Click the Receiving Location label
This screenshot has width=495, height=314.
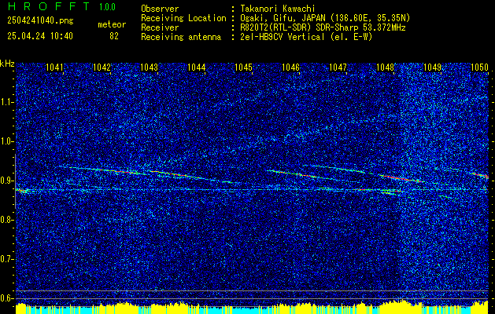point(183,18)
